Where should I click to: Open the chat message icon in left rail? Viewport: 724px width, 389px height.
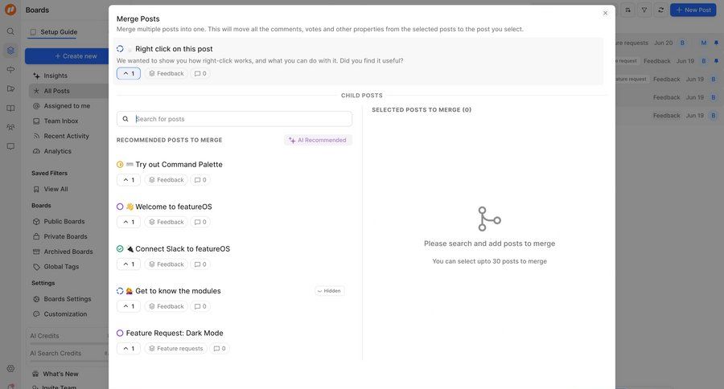(10, 146)
